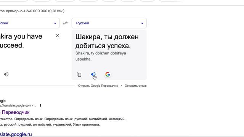Click Оставить отзыв feedback link
Screen dimensions: 244x137
(x=136, y=86)
